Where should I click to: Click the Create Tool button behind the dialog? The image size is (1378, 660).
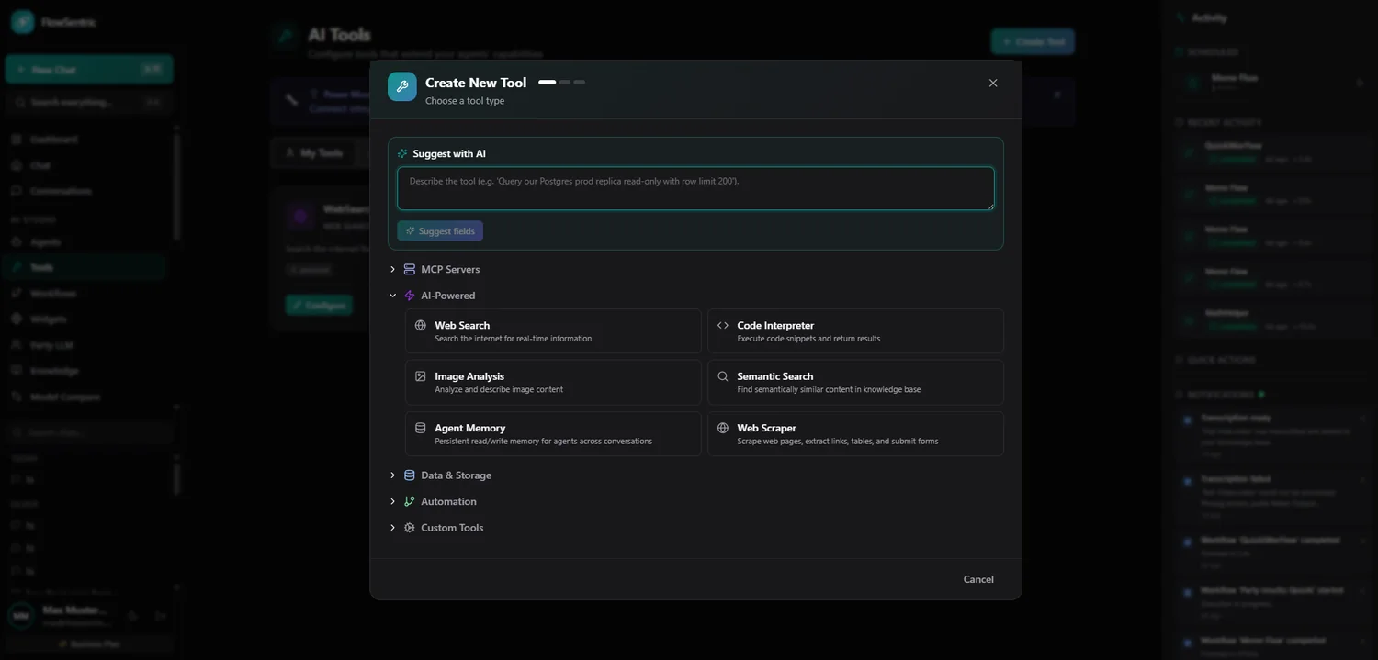pyautogui.click(x=1033, y=41)
